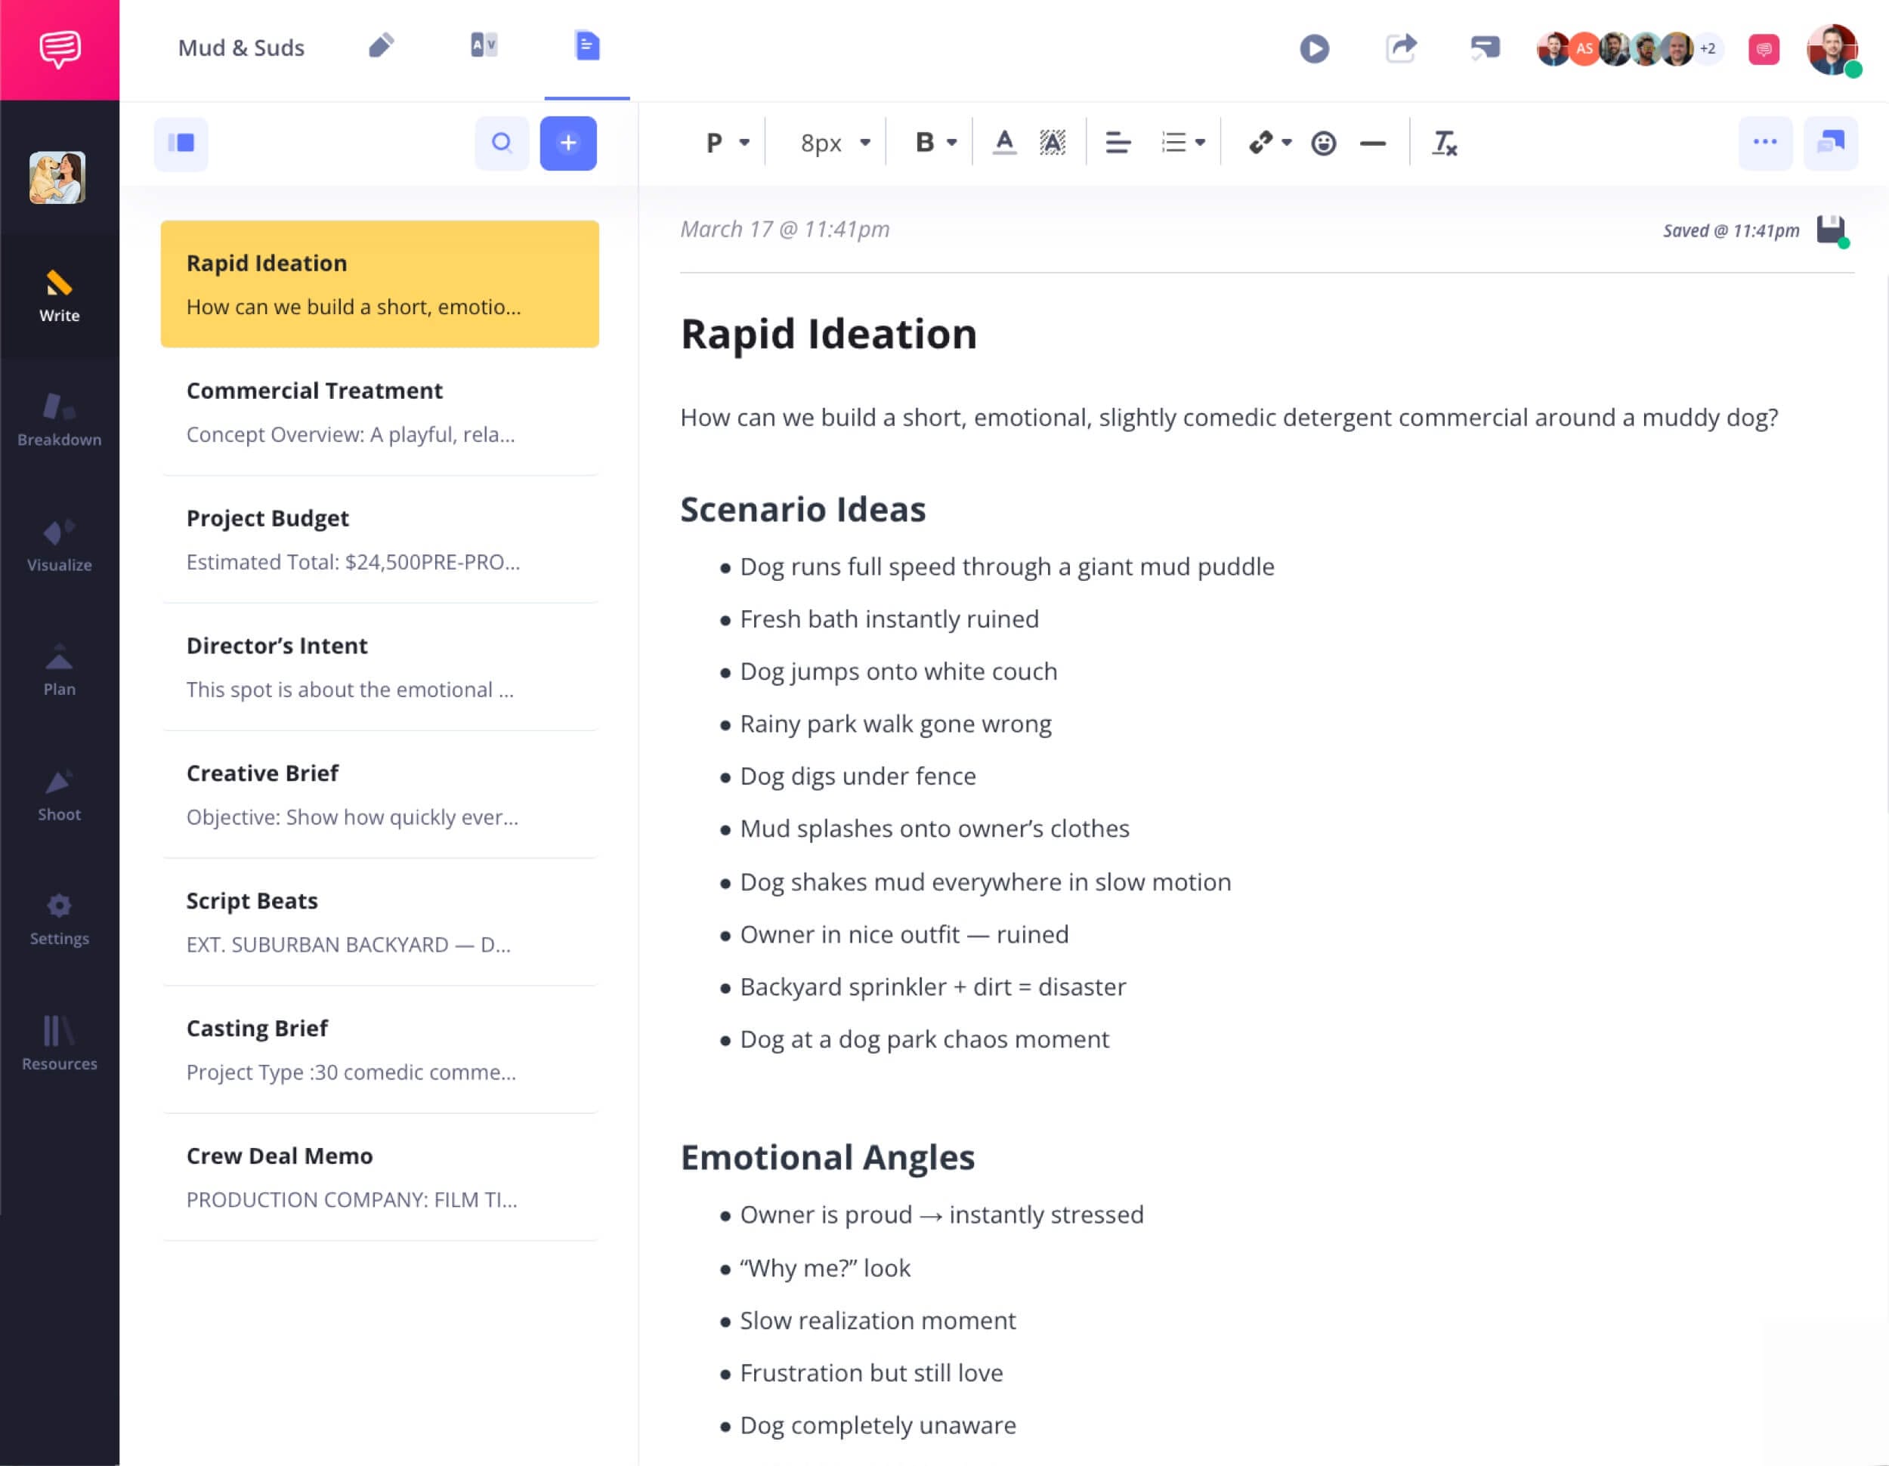Choose text color tool
The image size is (1889, 1466).
point(1003,143)
